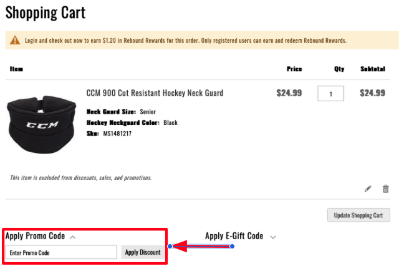Click the item excluded from discounts notice
404x269 pixels.
pyautogui.click(x=80, y=178)
